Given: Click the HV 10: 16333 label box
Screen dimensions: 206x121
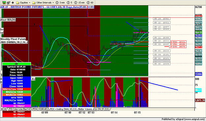Looking at the screenshot, I should click(x=162, y=41).
